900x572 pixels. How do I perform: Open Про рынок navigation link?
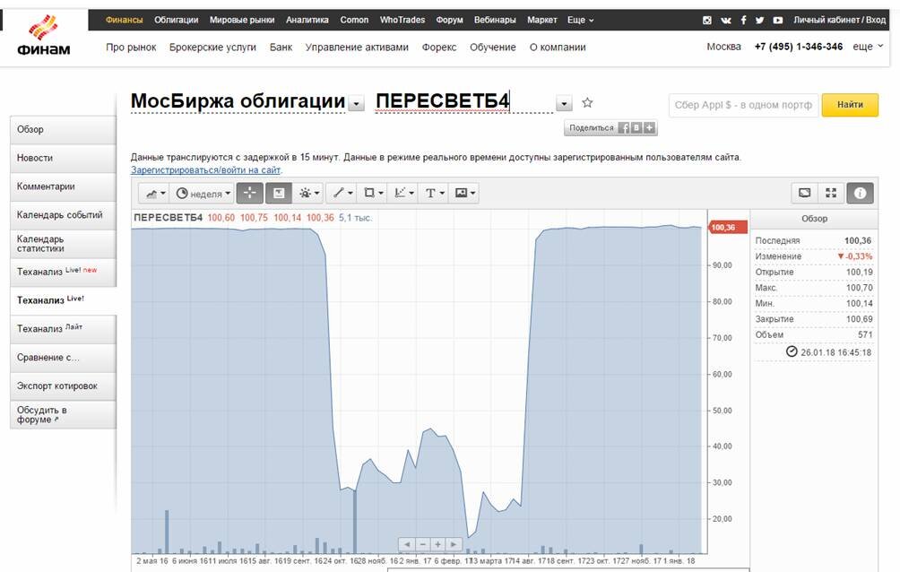click(x=131, y=48)
